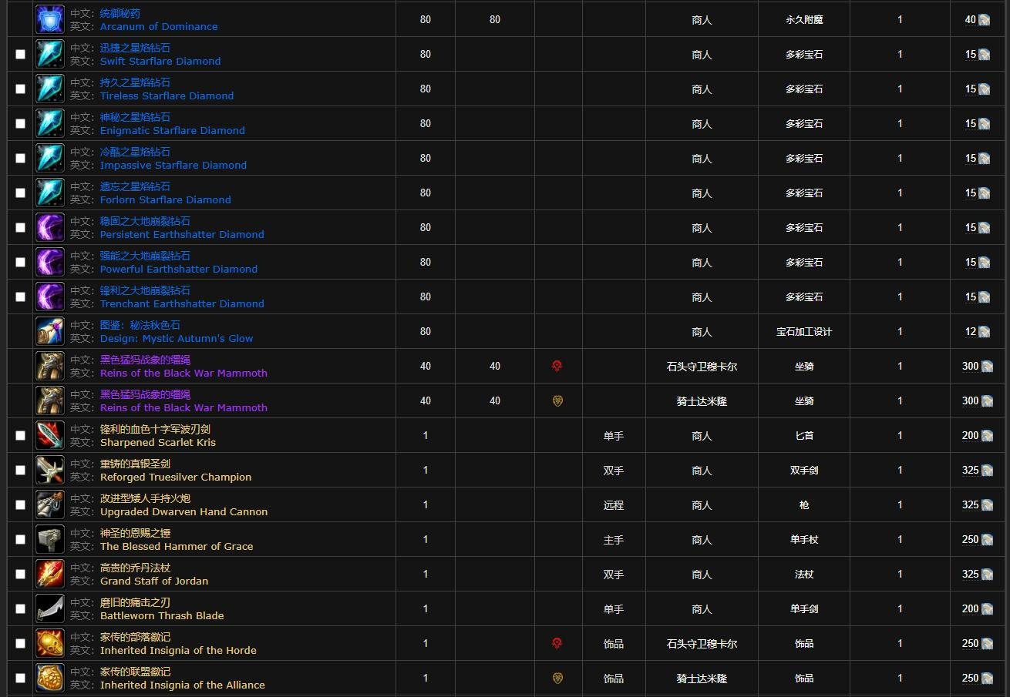Check the box for Tireless Starflare Diamond

[20, 89]
